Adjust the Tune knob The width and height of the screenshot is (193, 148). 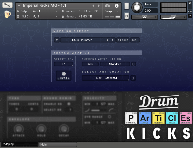coord(137,7)
